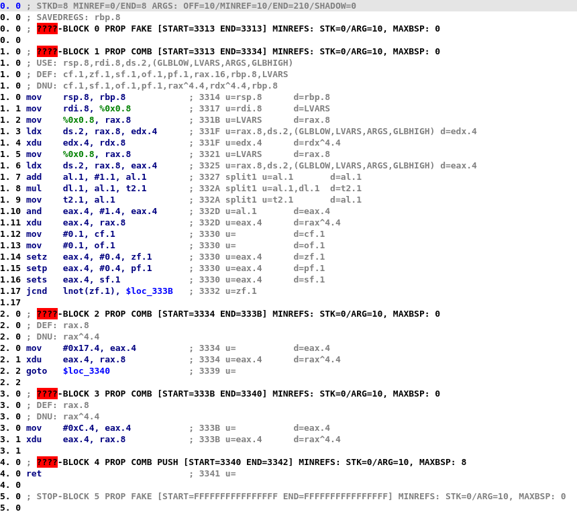Viewport: 577px width, 512px height.
Task: Click the green %0x0.8 operand on line 1.2
Action: click(79, 119)
